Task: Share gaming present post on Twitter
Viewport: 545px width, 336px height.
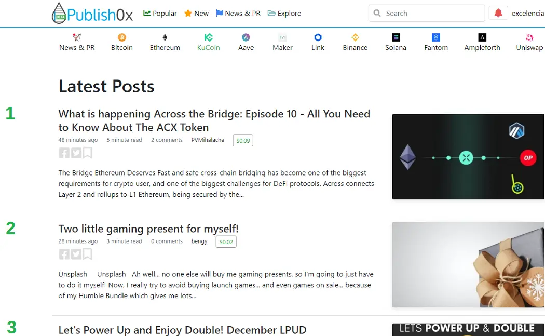Action: pyautogui.click(x=76, y=254)
